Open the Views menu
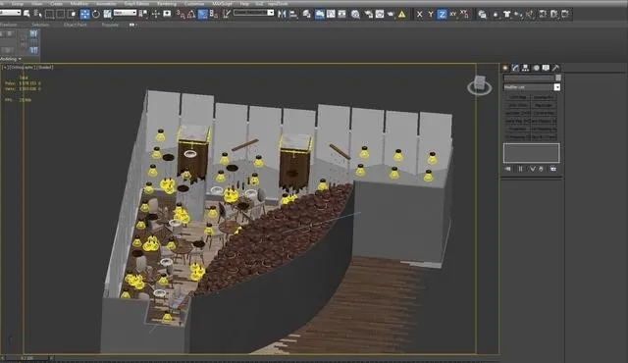 point(36,3)
